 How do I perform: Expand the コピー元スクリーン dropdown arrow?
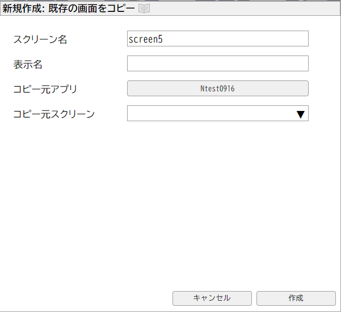click(x=301, y=114)
